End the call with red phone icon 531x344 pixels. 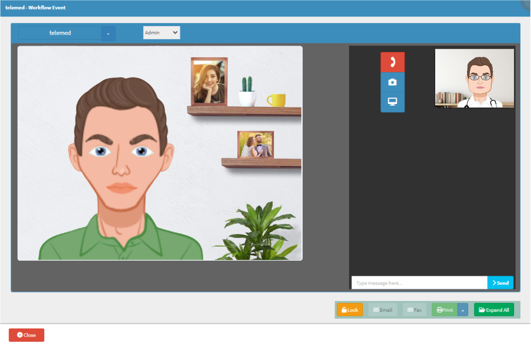coord(393,62)
